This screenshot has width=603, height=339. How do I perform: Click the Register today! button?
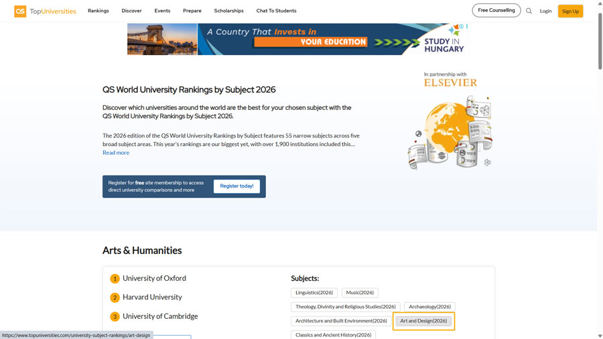[237, 186]
